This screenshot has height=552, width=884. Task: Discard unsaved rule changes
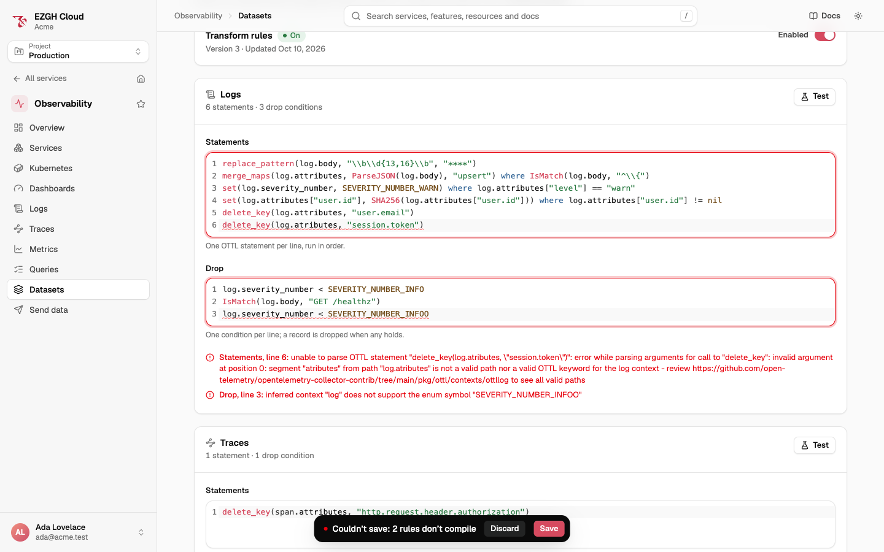[505, 529]
